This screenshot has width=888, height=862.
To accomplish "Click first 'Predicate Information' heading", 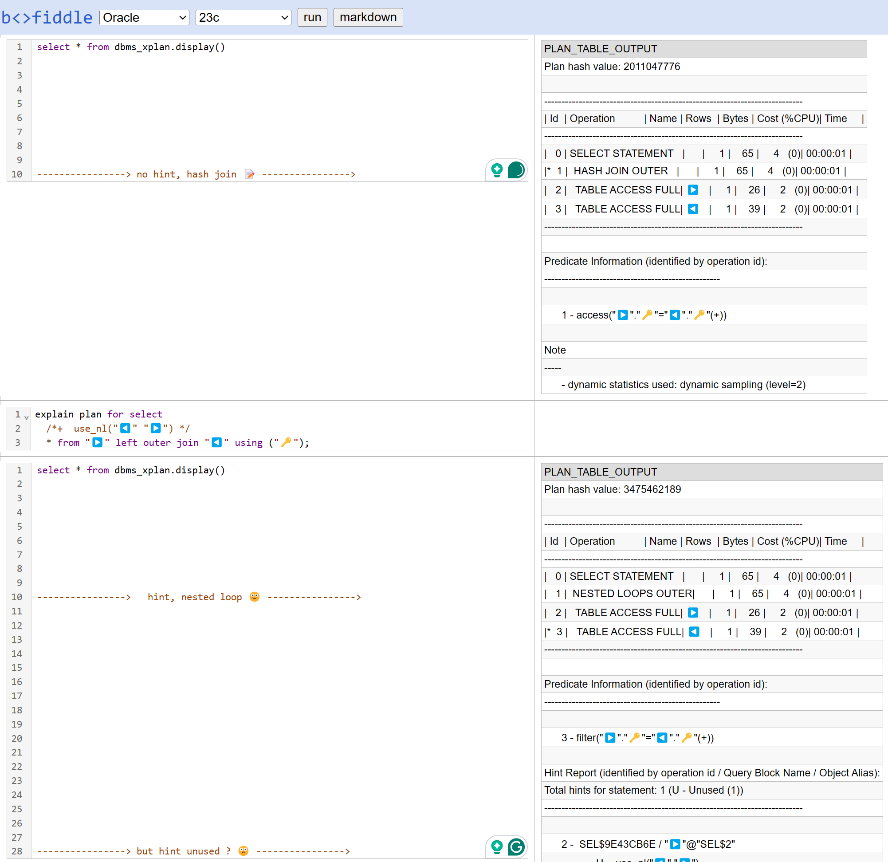I will [703, 261].
